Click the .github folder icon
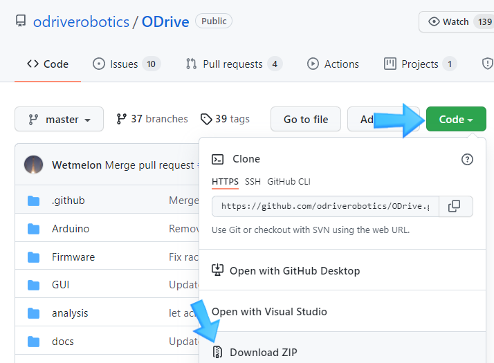Image resolution: width=494 pixels, height=363 pixels. [x=33, y=201]
